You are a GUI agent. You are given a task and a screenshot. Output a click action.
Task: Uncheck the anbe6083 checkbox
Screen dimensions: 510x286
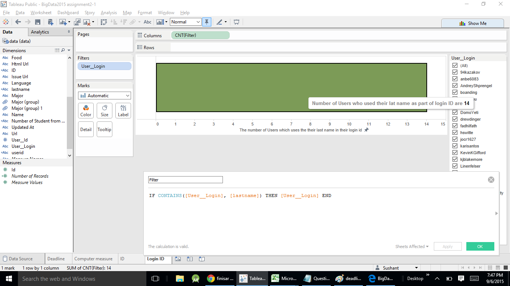tap(455, 79)
